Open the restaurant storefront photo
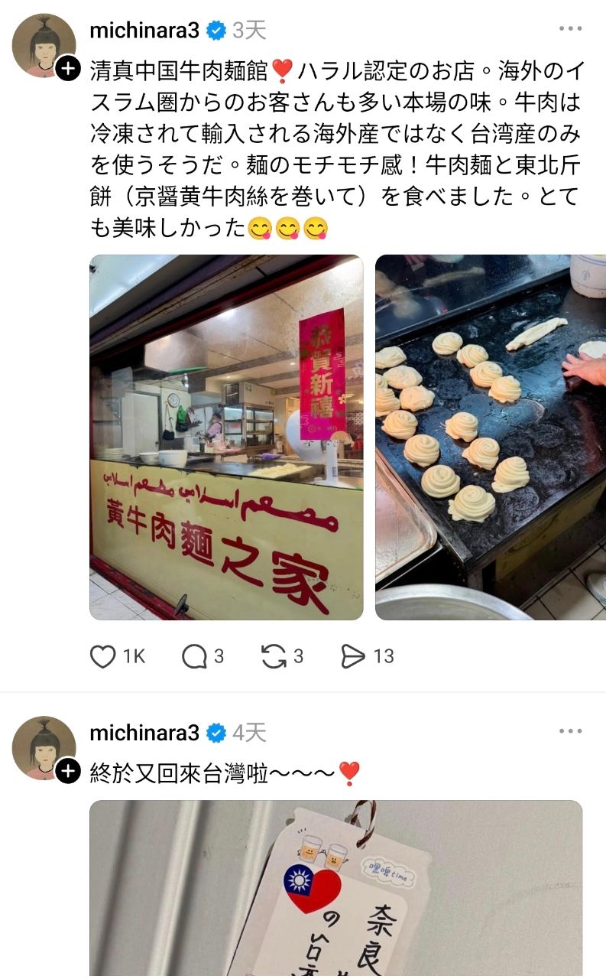 tap(226, 437)
